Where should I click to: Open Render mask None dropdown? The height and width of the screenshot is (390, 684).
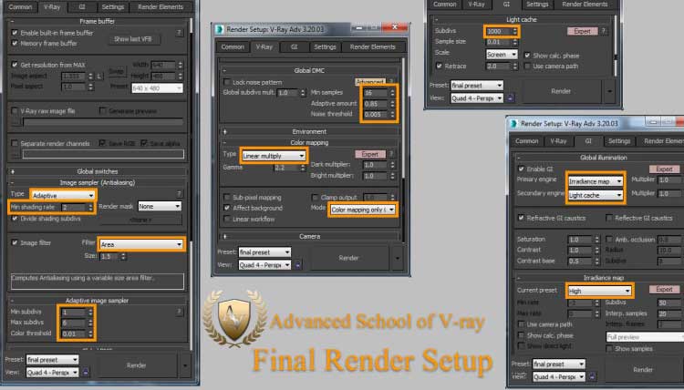coord(160,206)
